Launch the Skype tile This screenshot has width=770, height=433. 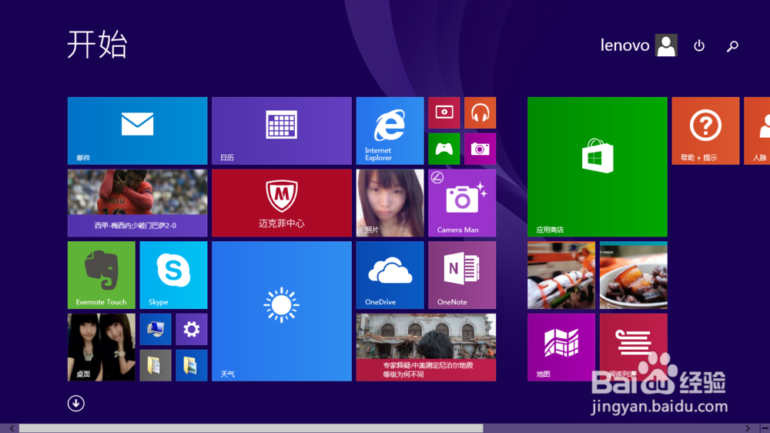tap(173, 275)
